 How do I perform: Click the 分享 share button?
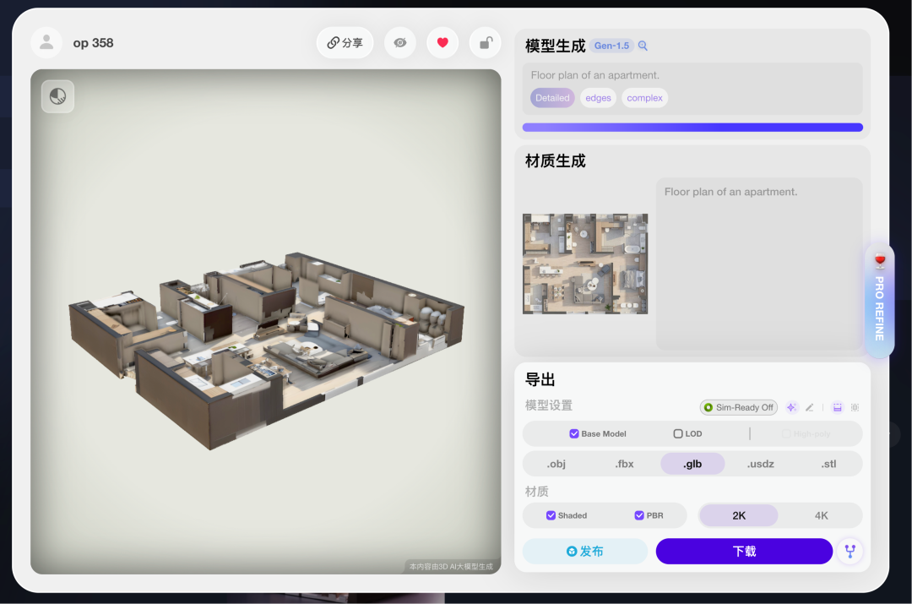click(x=345, y=42)
